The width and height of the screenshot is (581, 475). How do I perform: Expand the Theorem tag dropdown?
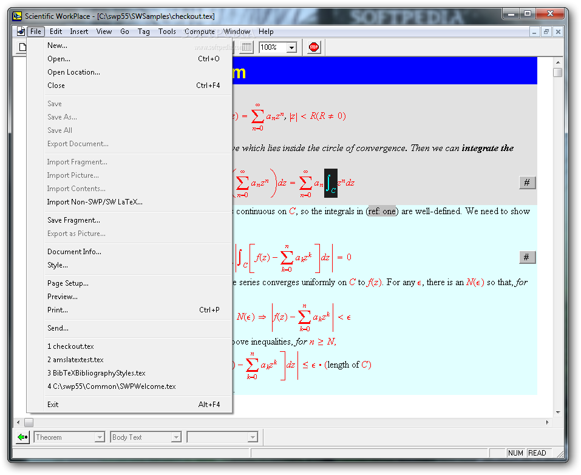[100, 437]
